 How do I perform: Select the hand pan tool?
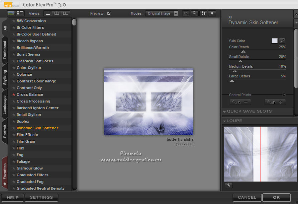203,13
